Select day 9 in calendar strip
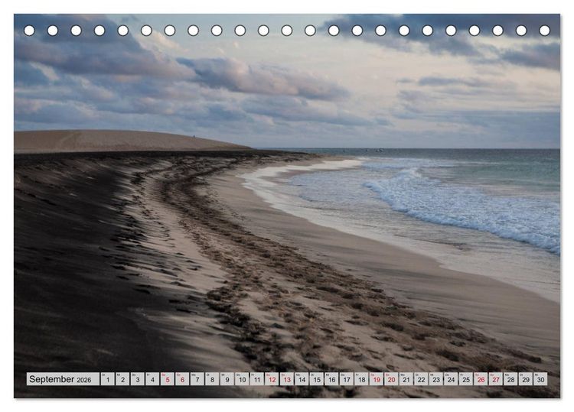Screen dimensions: 574x412 [x=227, y=378]
